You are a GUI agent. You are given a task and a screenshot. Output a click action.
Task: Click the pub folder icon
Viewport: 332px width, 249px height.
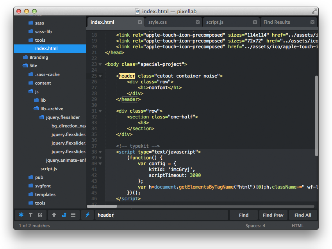(31, 177)
